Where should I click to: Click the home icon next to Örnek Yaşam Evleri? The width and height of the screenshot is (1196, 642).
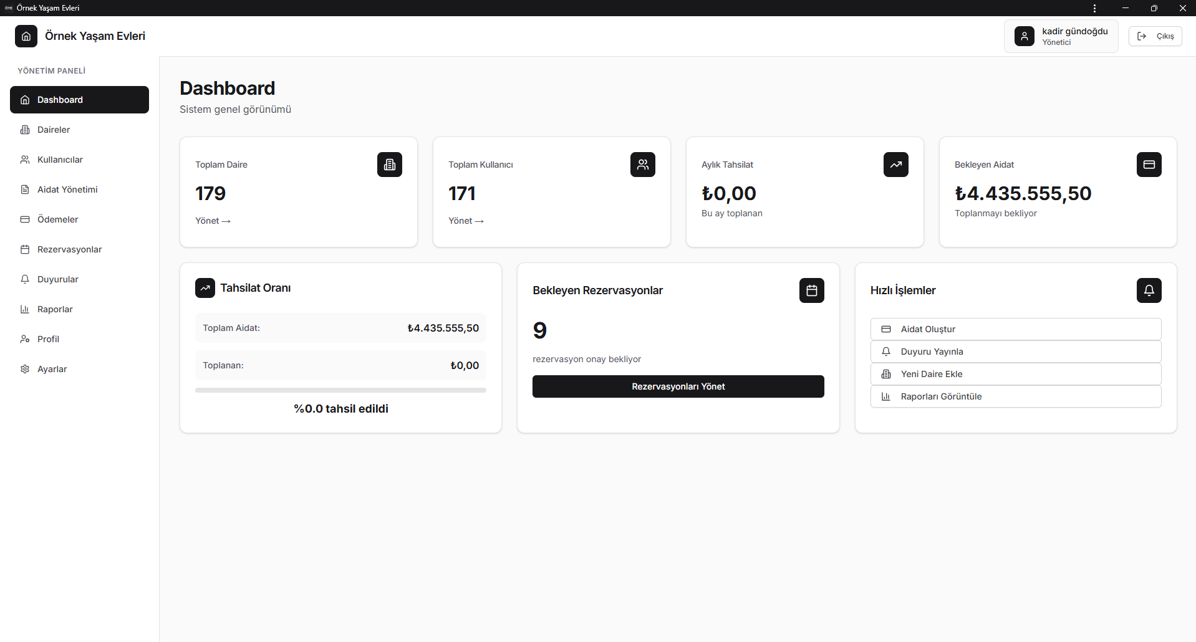coord(26,36)
